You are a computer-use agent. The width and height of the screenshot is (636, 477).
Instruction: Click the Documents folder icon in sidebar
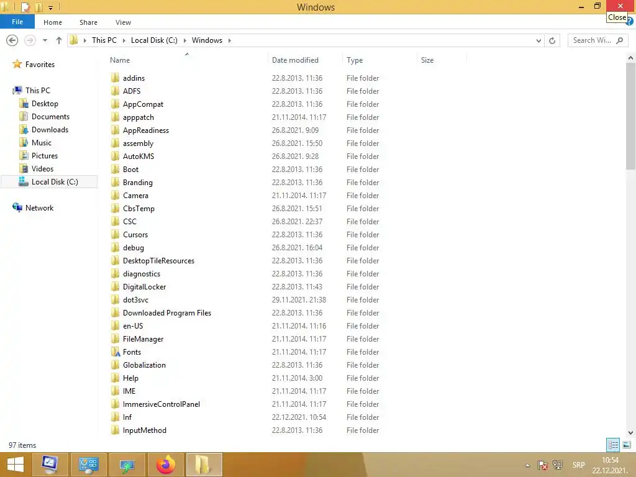(24, 116)
